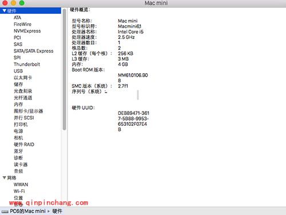This screenshot has width=286, height=215.
Task: Click the 型号名称 label
Action: 82,21
